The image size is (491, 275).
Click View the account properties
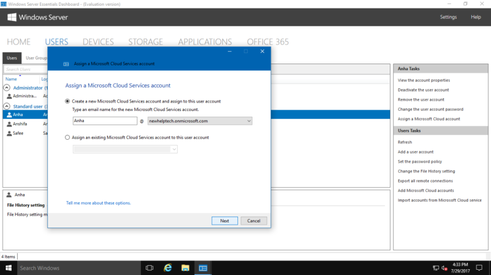(x=424, y=80)
